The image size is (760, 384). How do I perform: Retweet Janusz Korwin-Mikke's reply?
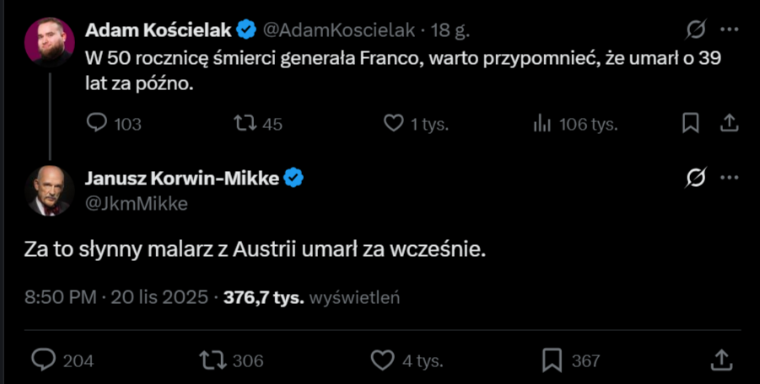(x=212, y=360)
